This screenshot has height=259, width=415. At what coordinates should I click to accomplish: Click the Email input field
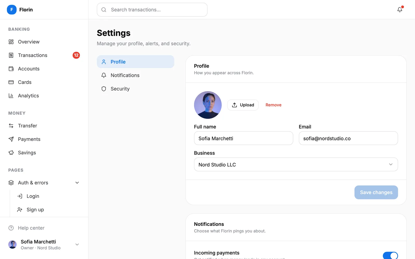click(348, 138)
